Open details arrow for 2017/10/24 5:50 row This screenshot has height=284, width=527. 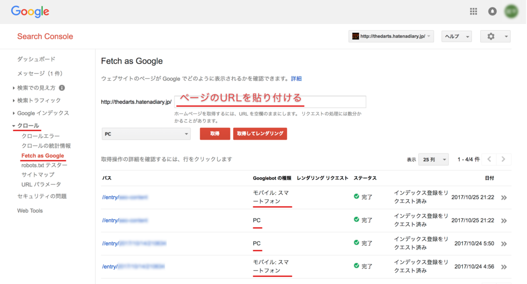click(504, 244)
